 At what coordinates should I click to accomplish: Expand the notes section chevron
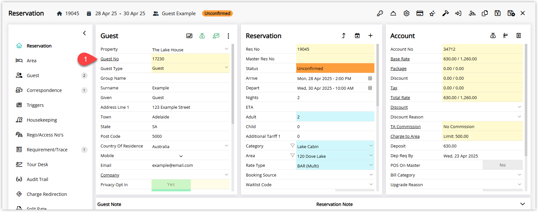click(522, 204)
